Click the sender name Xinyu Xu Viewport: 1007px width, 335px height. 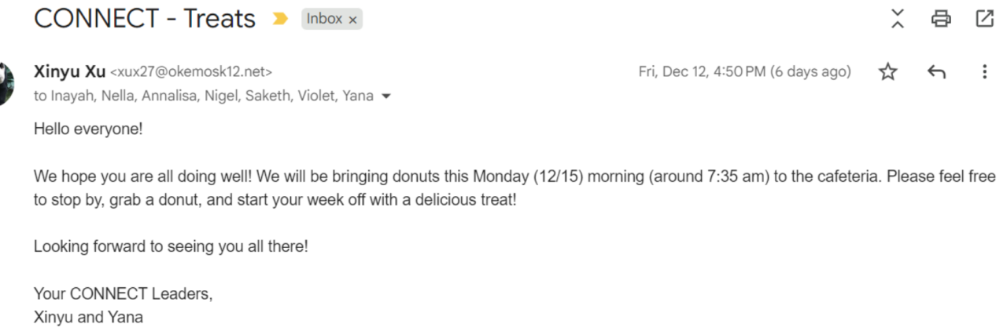point(69,72)
